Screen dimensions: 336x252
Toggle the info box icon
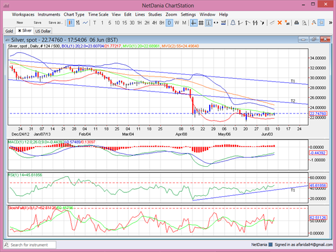click(209, 23)
